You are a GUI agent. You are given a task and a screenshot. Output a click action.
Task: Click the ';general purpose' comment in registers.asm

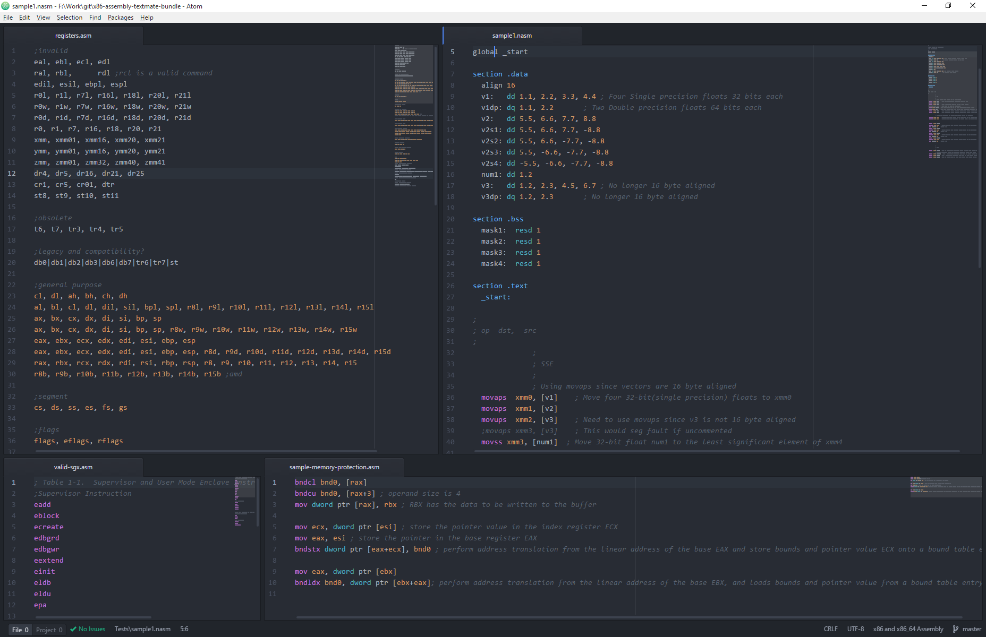pos(68,285)
